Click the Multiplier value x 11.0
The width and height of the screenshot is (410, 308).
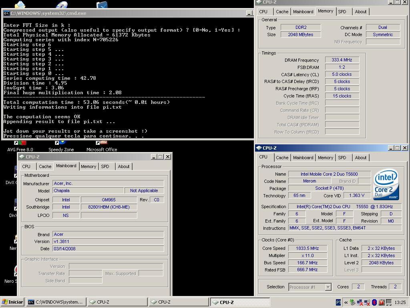click(307, 255)
